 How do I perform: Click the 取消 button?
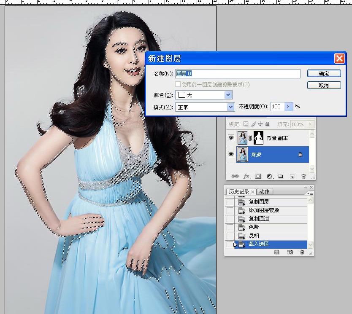point(324,85)
